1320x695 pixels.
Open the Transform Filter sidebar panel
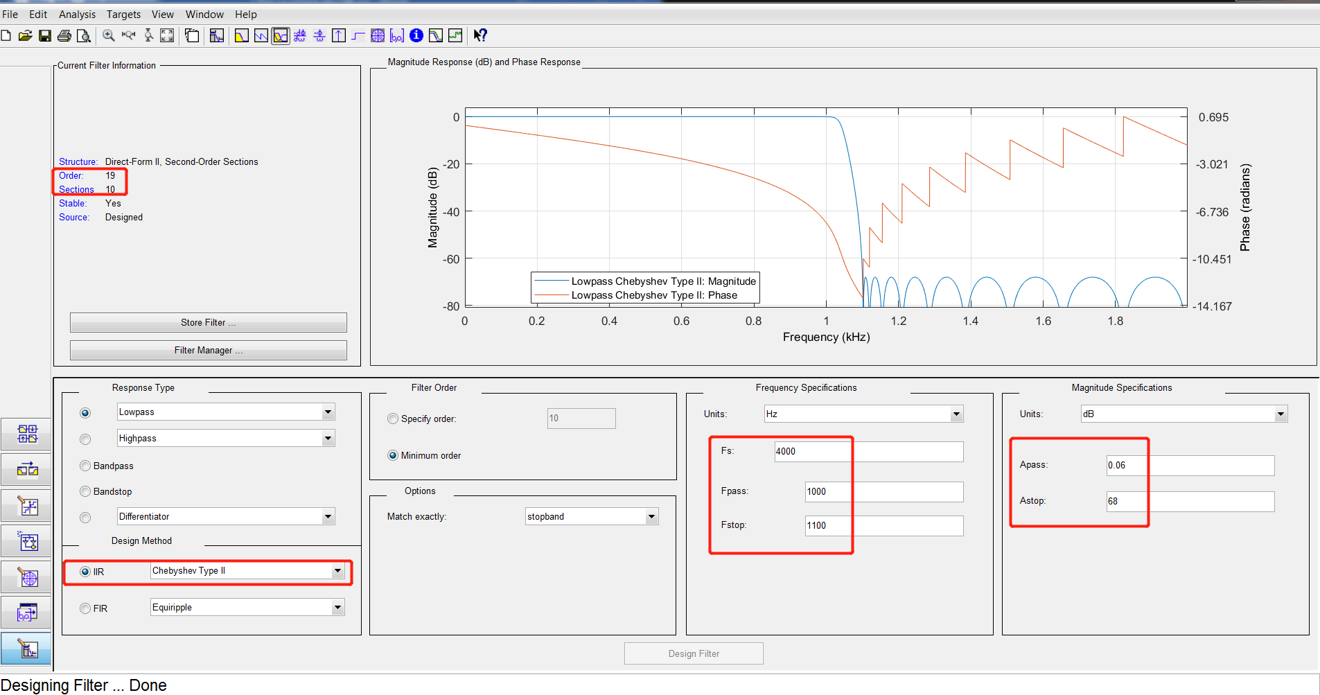click(26, 470)
